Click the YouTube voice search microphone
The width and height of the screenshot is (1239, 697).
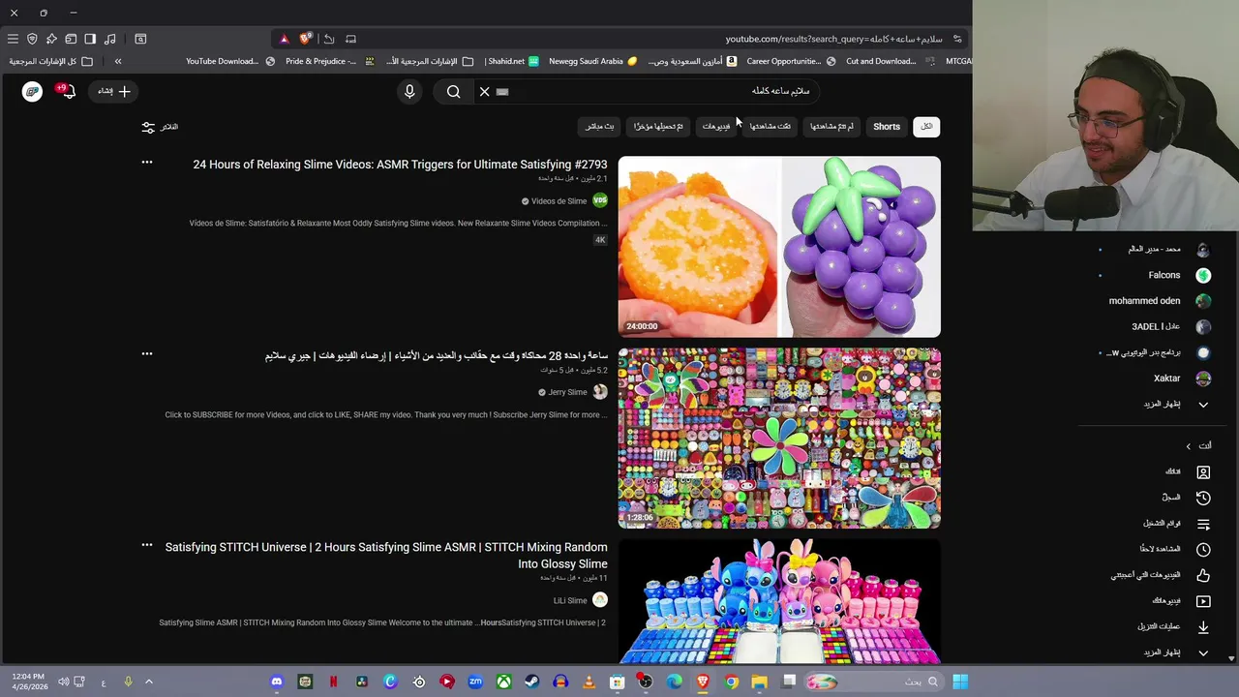409,91
